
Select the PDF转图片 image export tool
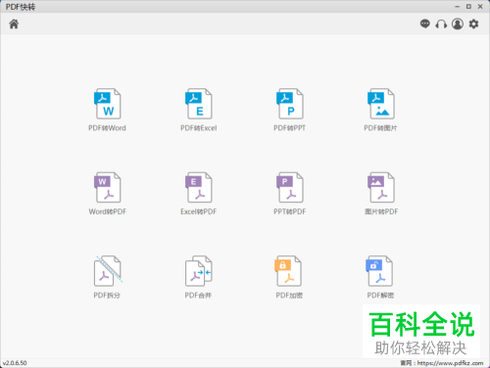point(381,110)
